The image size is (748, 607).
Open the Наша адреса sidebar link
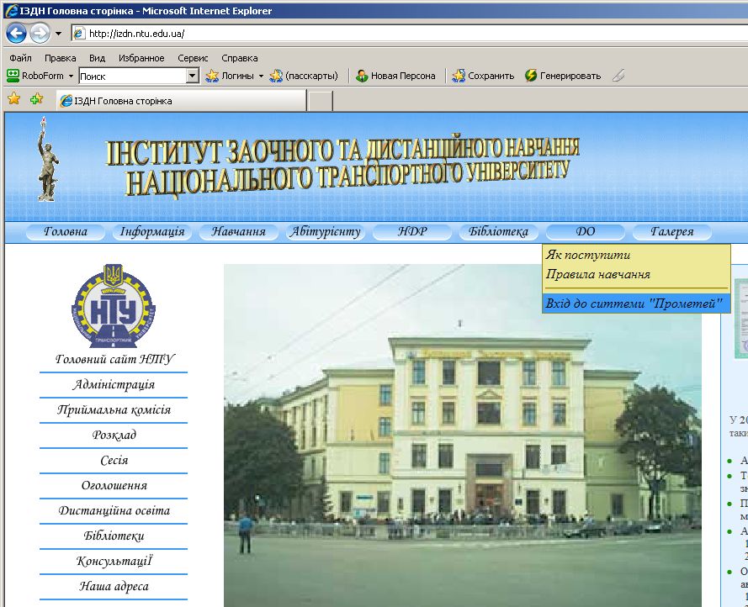click(x=114, y=587)
